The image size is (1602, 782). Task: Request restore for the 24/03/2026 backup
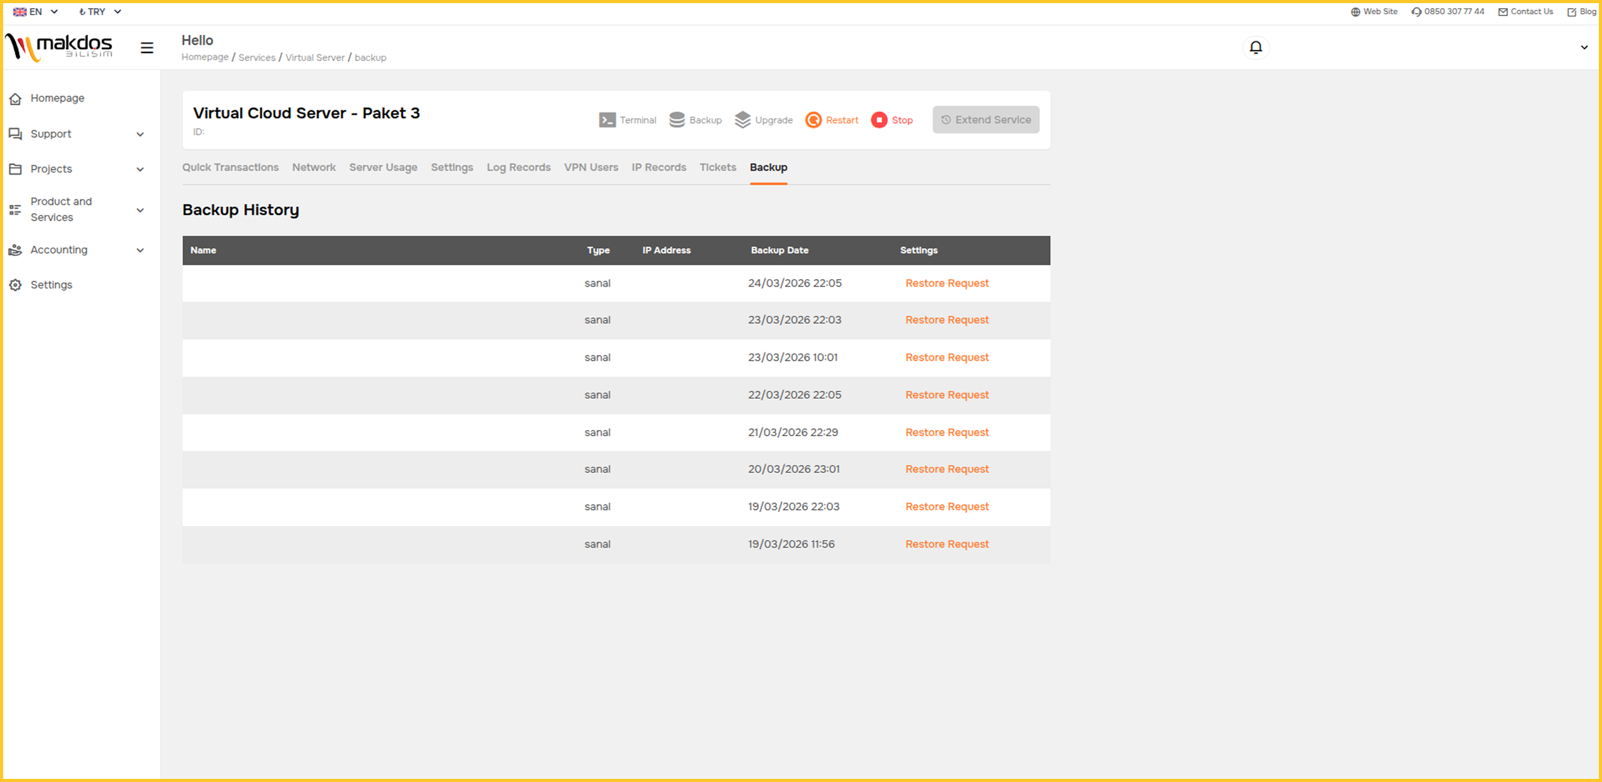[x=947, y=283]
